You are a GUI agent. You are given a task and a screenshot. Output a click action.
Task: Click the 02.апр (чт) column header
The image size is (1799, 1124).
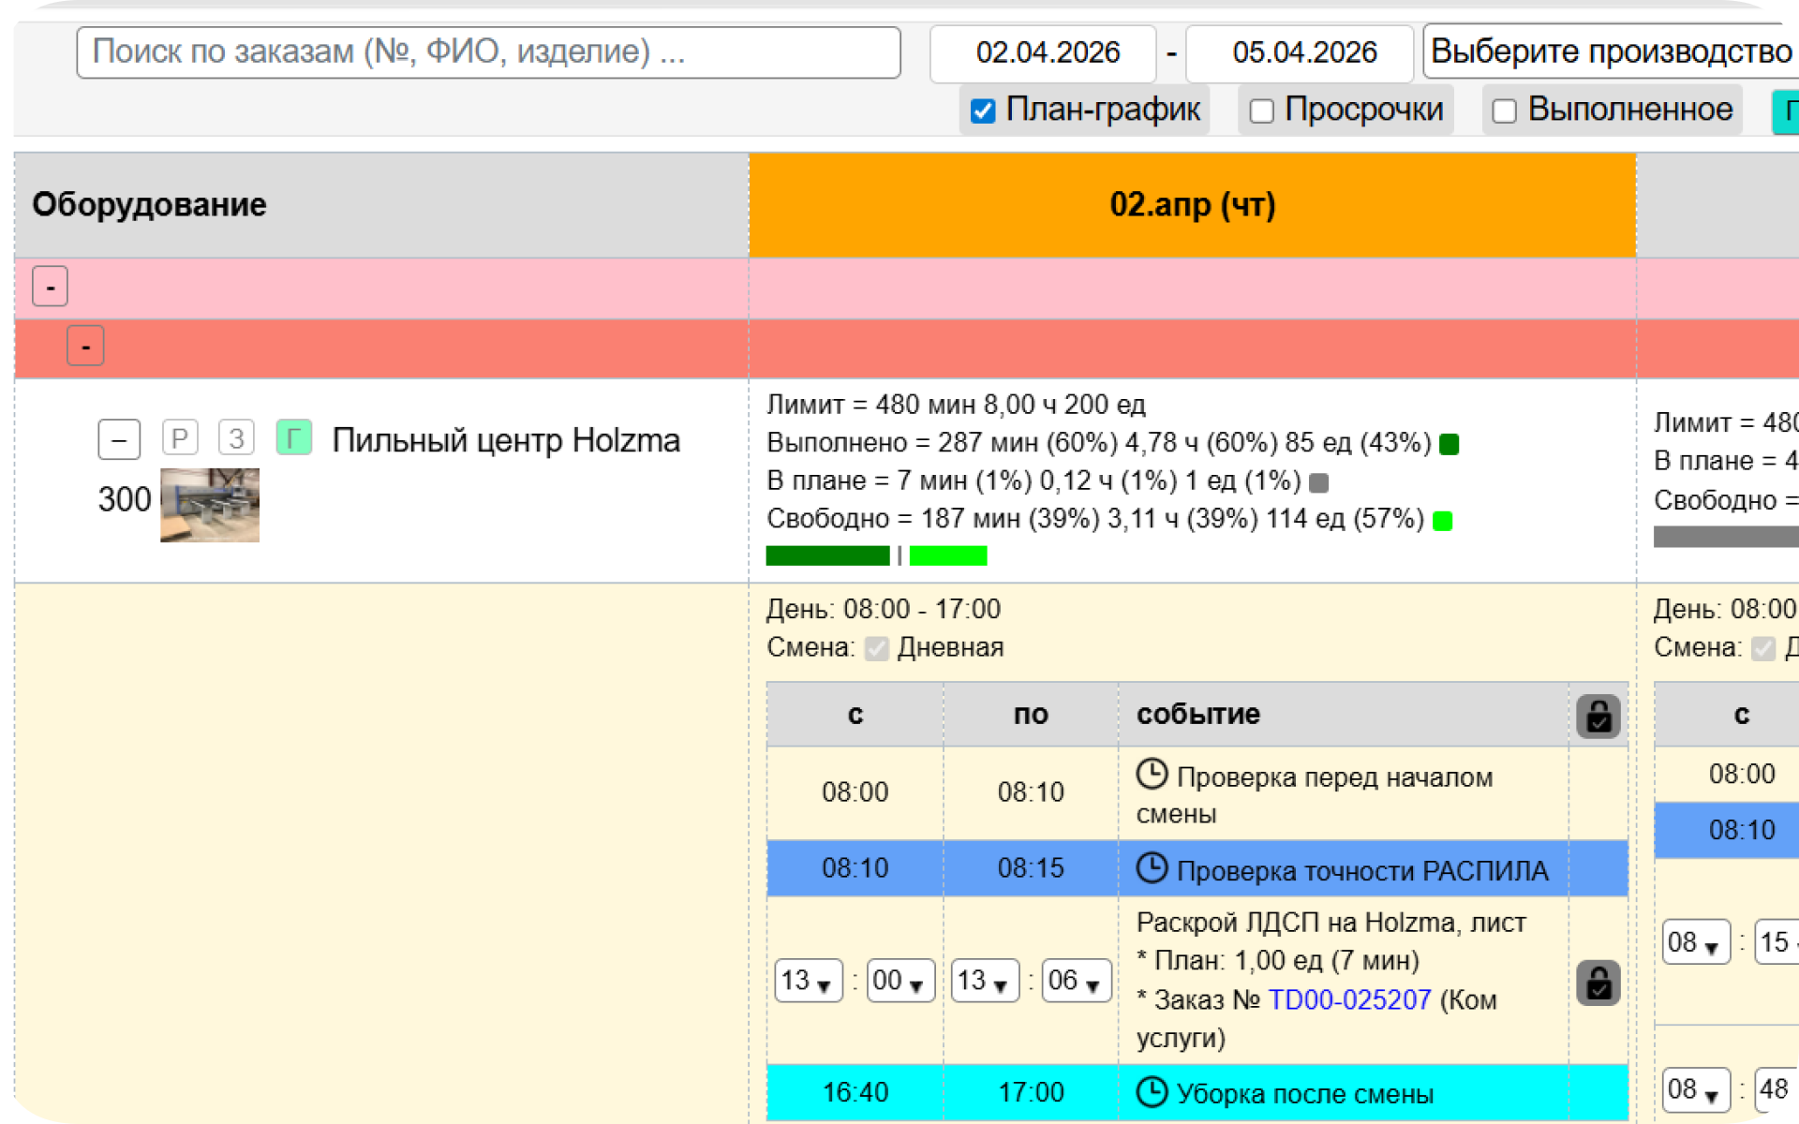[x=1192, y=205]
